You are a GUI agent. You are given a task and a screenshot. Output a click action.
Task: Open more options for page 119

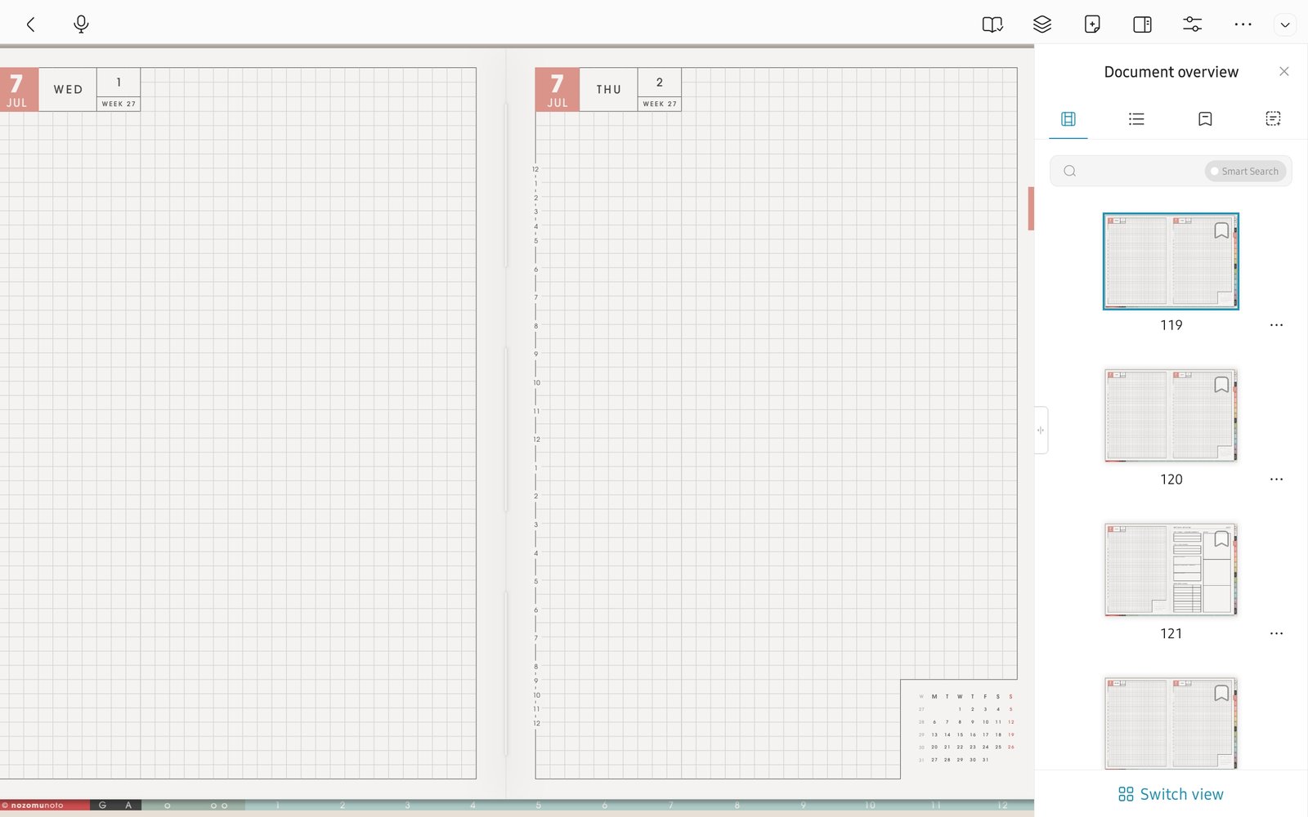point(1276,325)
